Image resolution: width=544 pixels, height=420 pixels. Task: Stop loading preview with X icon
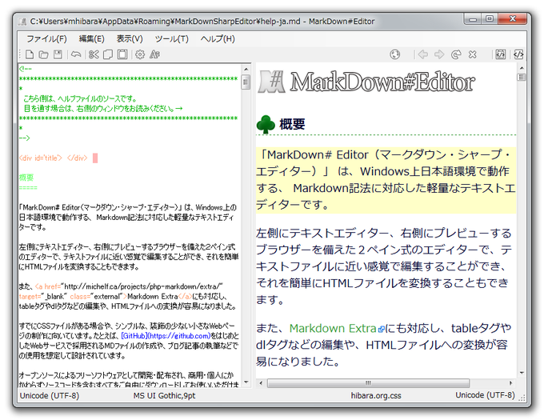(473, 54)
